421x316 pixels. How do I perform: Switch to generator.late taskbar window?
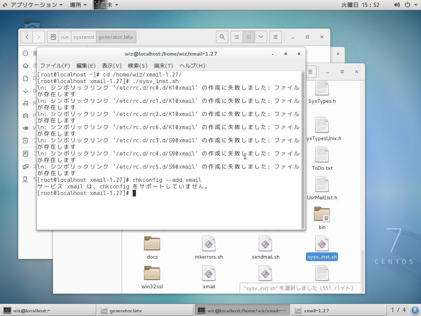[145, 311]
